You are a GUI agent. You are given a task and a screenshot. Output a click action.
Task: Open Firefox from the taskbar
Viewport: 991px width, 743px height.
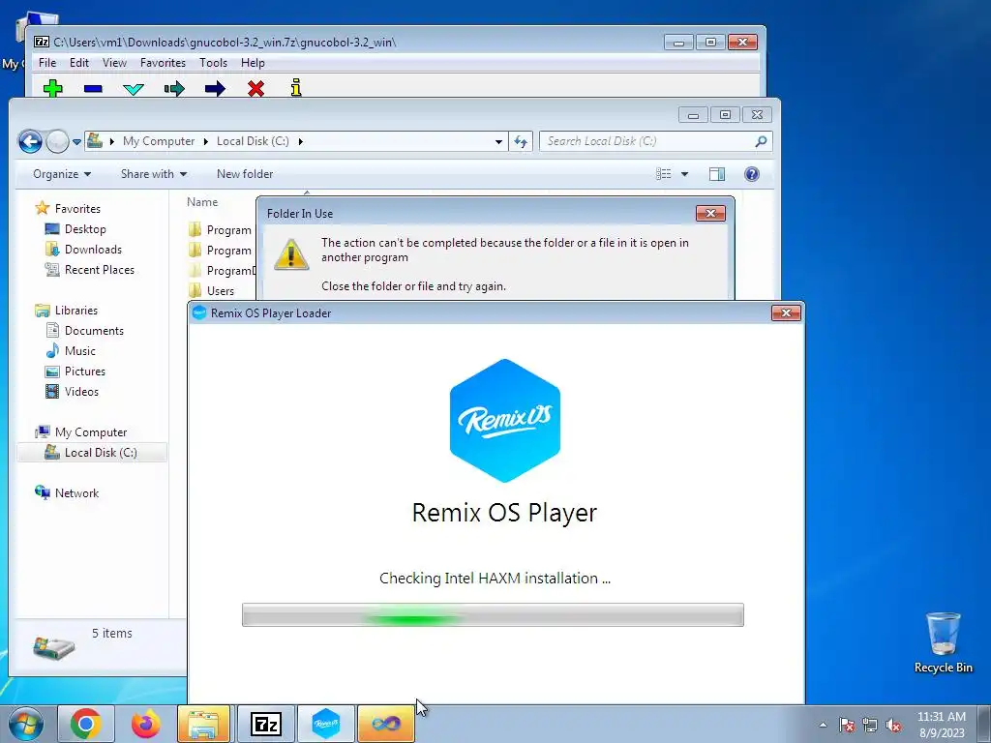145,724
